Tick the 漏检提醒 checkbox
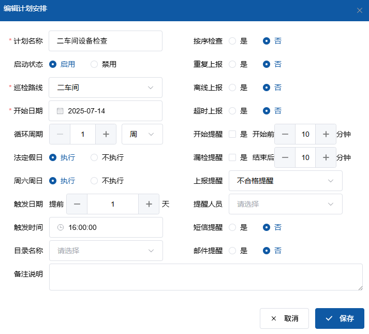 pos(232,157)
